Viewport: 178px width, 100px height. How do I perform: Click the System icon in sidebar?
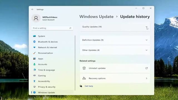point(34,36)
